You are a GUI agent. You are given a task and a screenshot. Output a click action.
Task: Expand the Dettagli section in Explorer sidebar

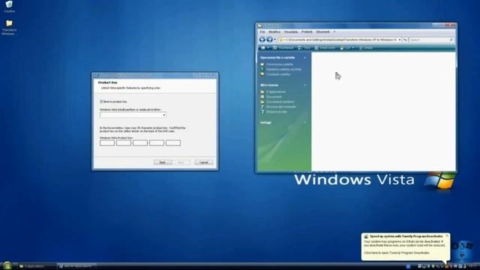coord(304,122)
